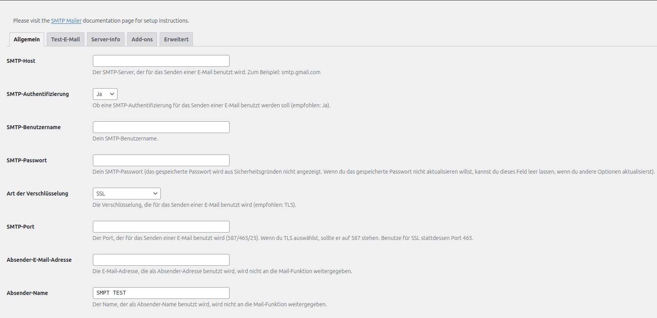Screen dimensions: 657x318
Task: Focus the Absender-E-Mail-Adresse field
Action: [x=161, y=260]
